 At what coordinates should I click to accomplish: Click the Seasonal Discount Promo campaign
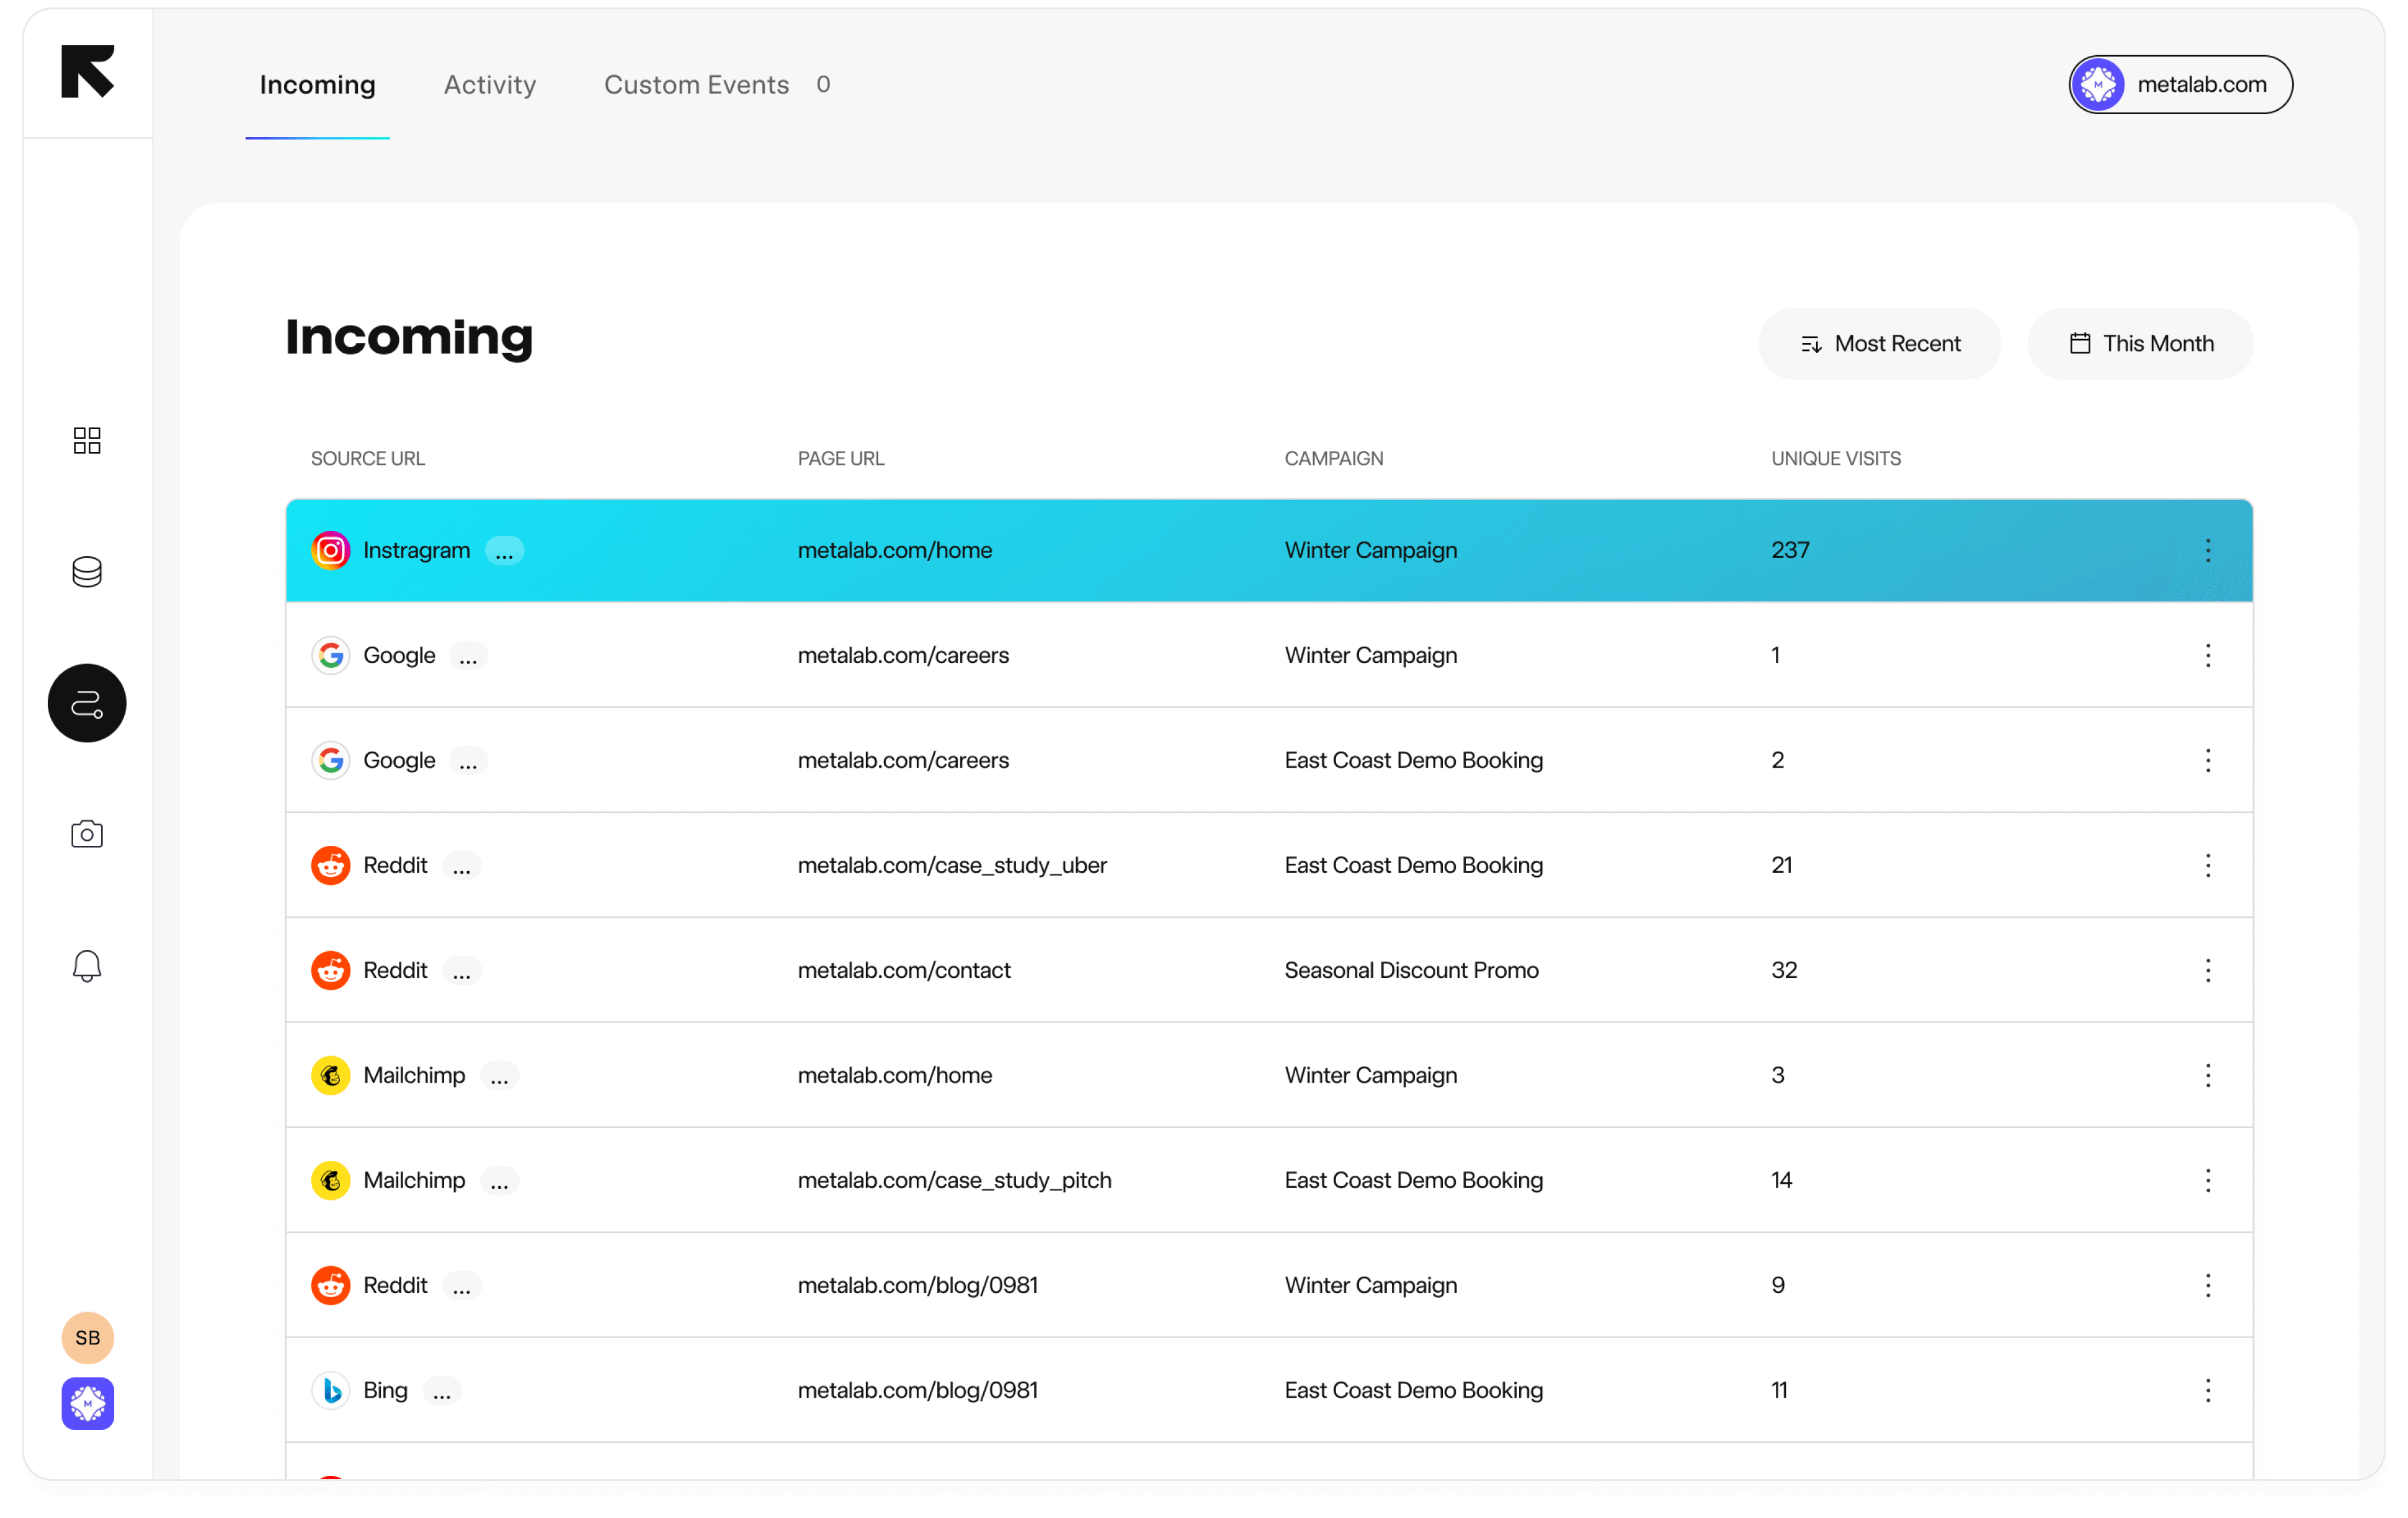pyautogui.click(x=1411, y=970)
